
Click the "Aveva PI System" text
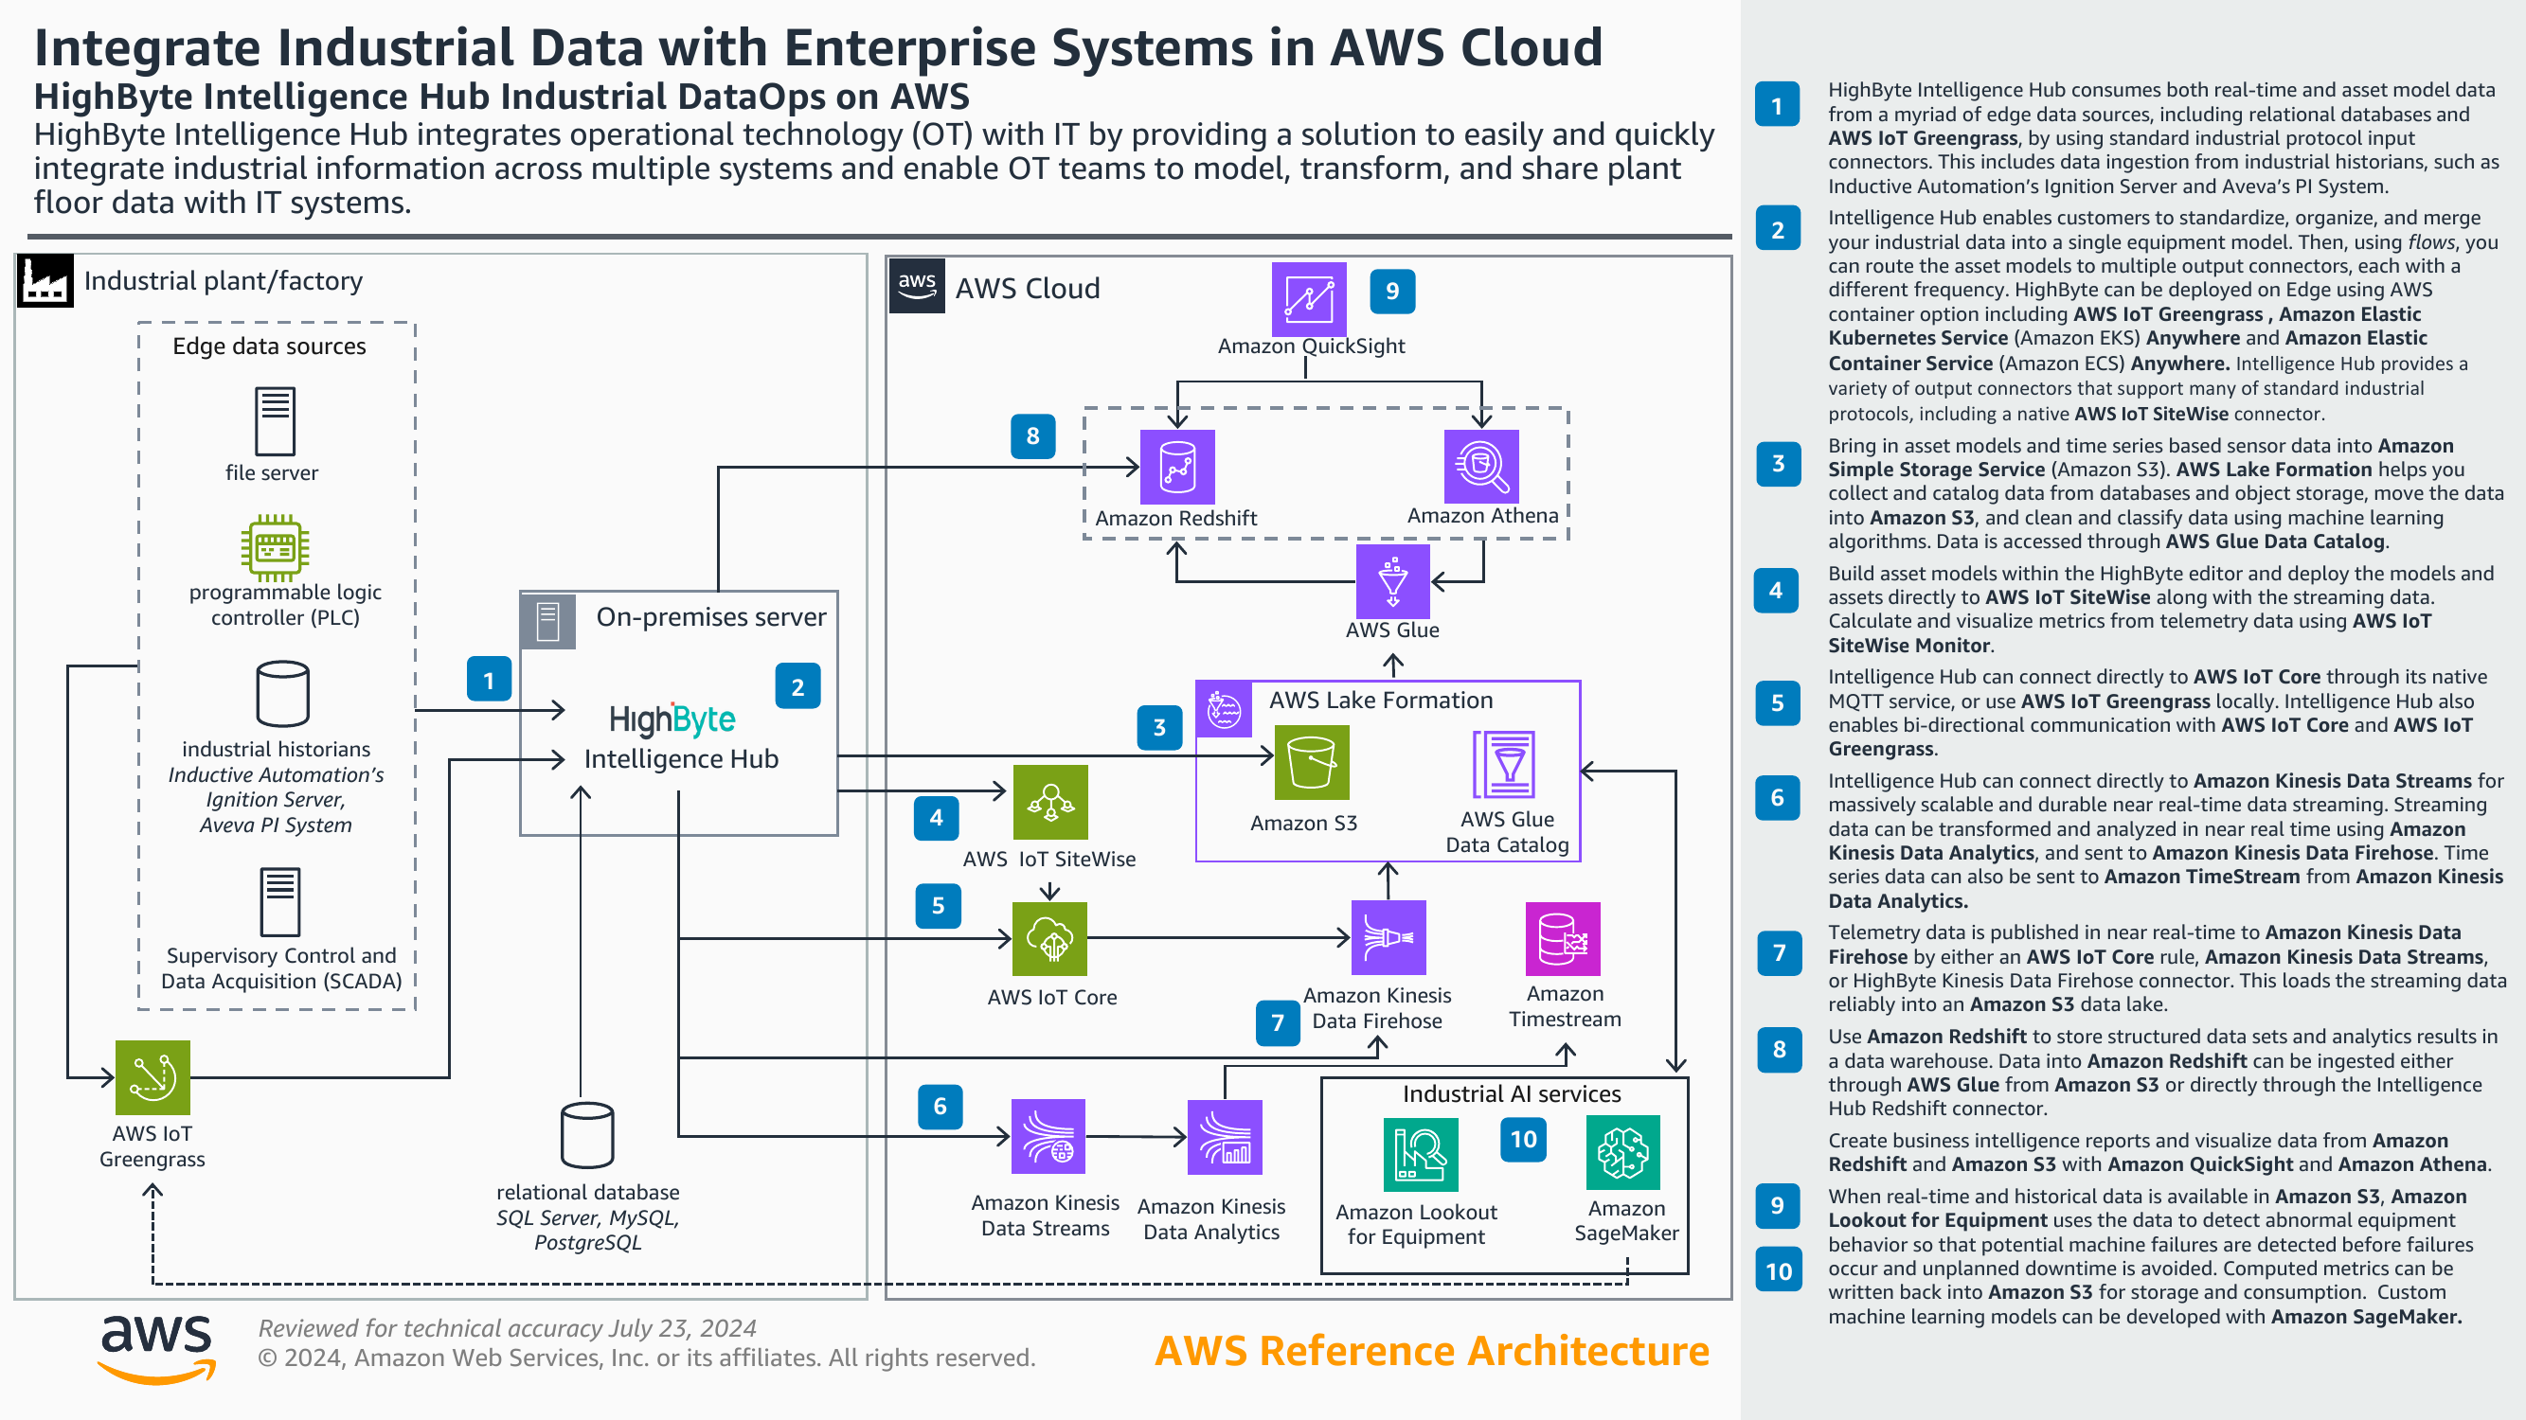coord(276,825)
